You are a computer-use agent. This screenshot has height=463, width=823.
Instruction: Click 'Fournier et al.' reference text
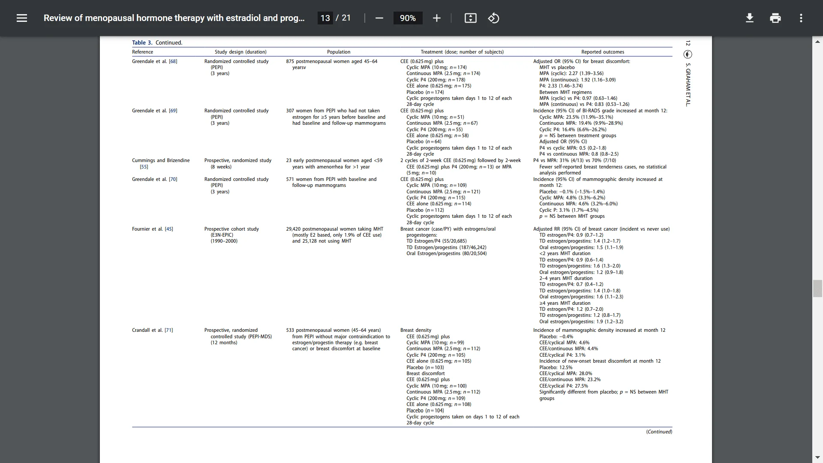pos(147,229)
